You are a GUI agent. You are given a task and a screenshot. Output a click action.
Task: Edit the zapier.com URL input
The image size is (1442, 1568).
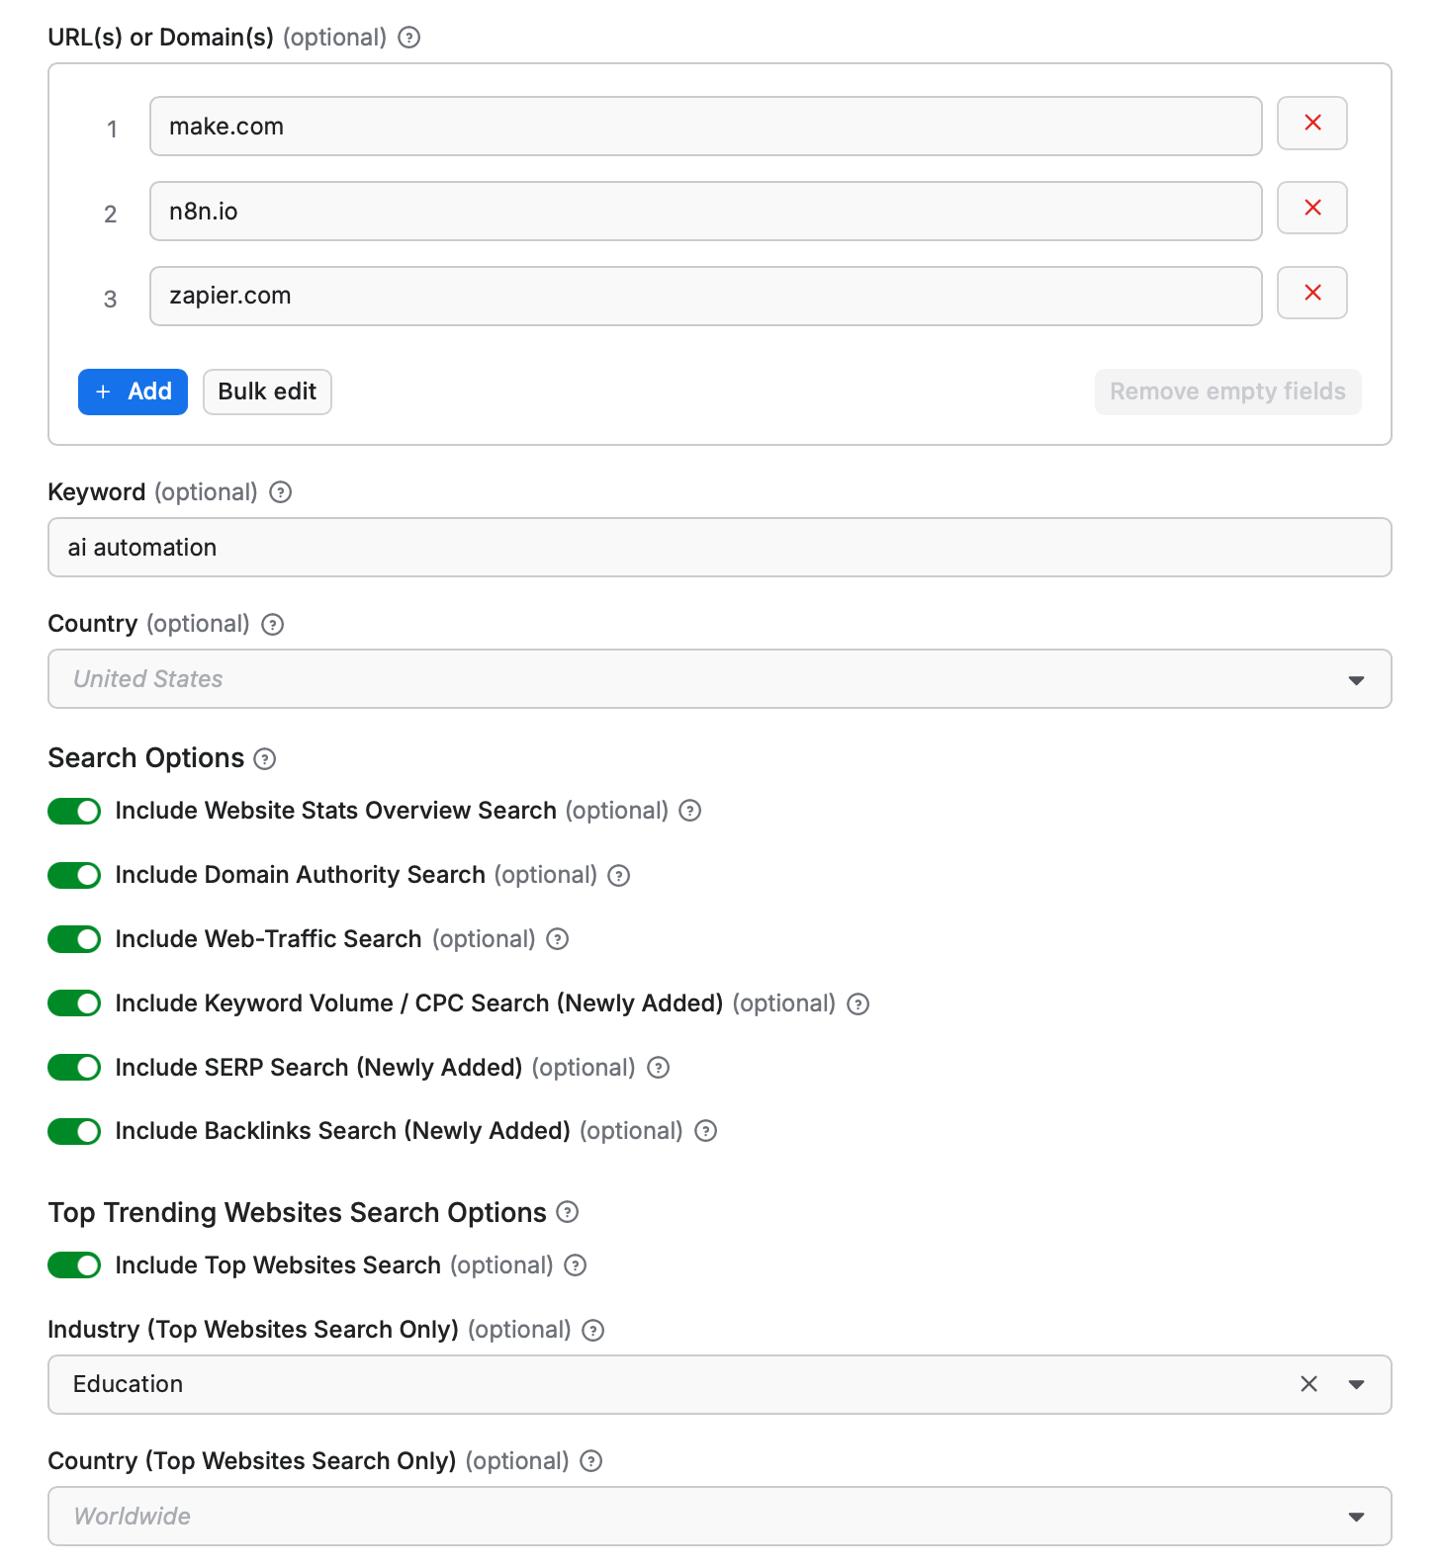[x=705, y=296]
